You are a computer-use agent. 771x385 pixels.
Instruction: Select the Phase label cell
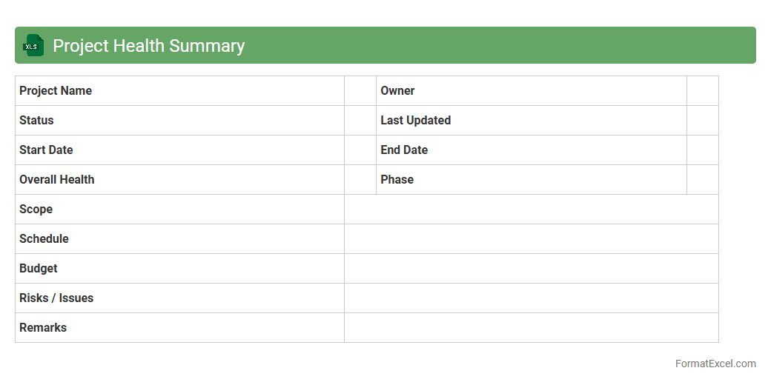pyautogui.click(x=531, y=180)
